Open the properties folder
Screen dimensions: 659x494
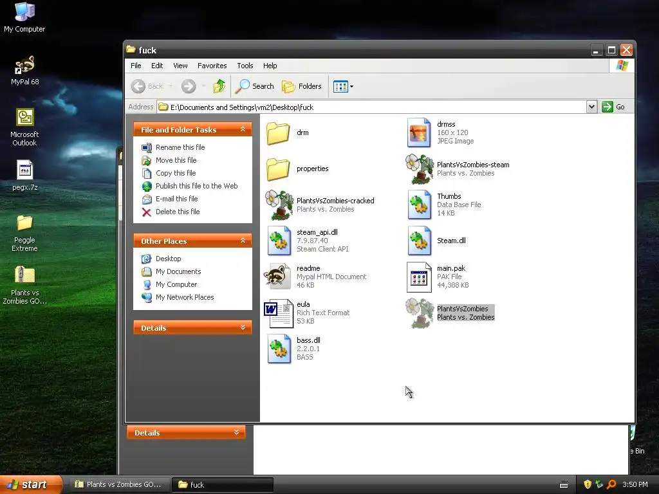(x=278, y=169)
